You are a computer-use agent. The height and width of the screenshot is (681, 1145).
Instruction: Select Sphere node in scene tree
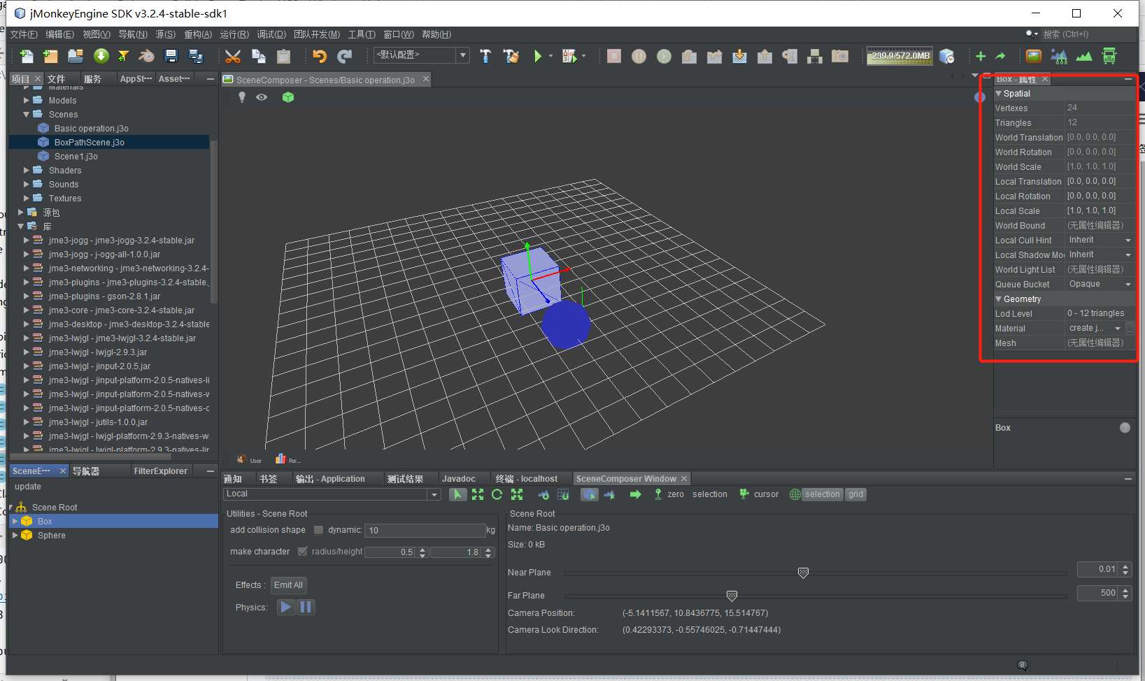click(x=52, y=536)
